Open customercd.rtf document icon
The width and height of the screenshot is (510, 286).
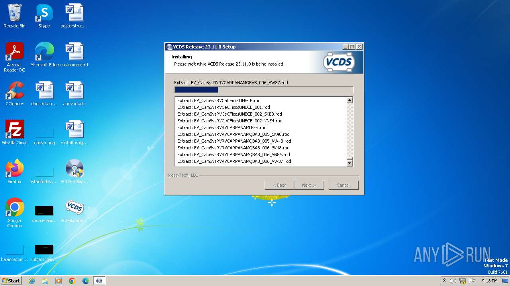(74, 55)
